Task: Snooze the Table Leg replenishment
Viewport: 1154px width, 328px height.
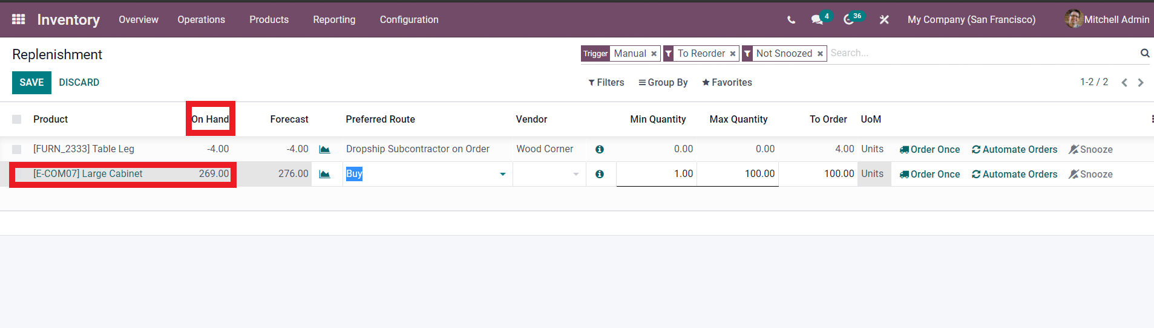Action: 1091,149
